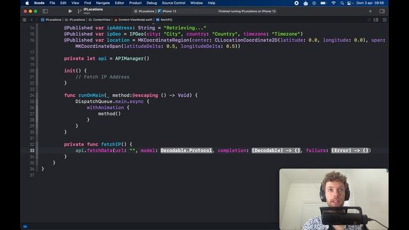The image size is (409, 230).
Task: Open the related items grid menu
Action: tap(24, 20)
